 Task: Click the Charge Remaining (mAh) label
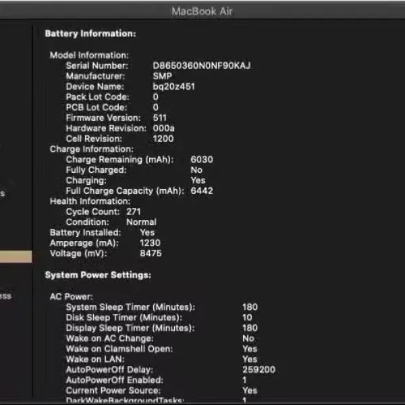[120, 159]
